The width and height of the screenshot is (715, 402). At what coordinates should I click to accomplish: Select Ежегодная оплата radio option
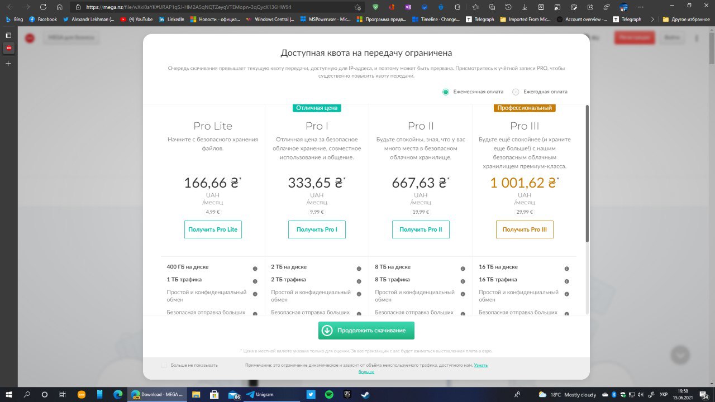(x=516, y=92)
